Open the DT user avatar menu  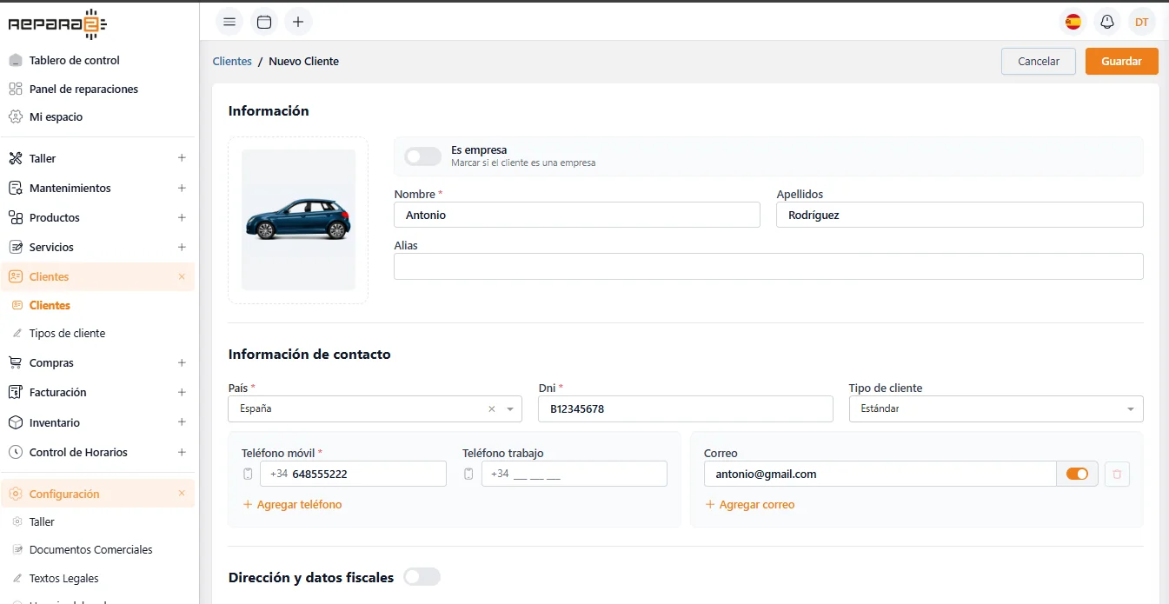(1141, 21)
